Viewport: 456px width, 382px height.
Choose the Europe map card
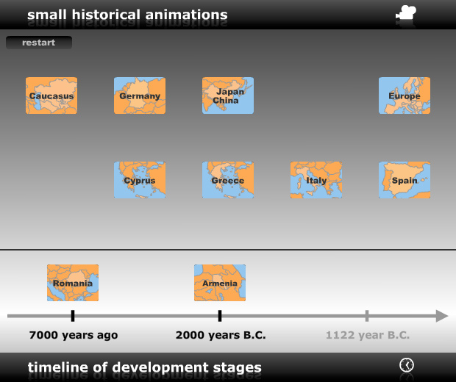pos(405,95)
